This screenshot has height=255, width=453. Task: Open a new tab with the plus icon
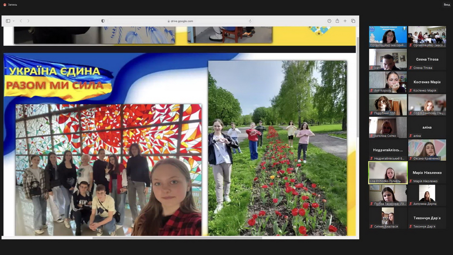[x=345, y=21]
